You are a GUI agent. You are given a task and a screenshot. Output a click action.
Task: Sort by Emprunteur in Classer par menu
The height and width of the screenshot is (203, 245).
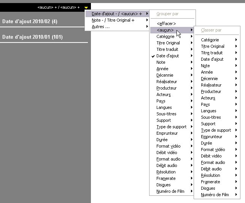pos(217,137)
